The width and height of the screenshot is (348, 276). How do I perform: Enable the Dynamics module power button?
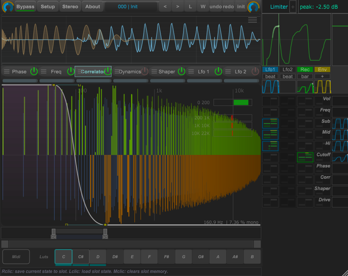(x=145, y=72)
